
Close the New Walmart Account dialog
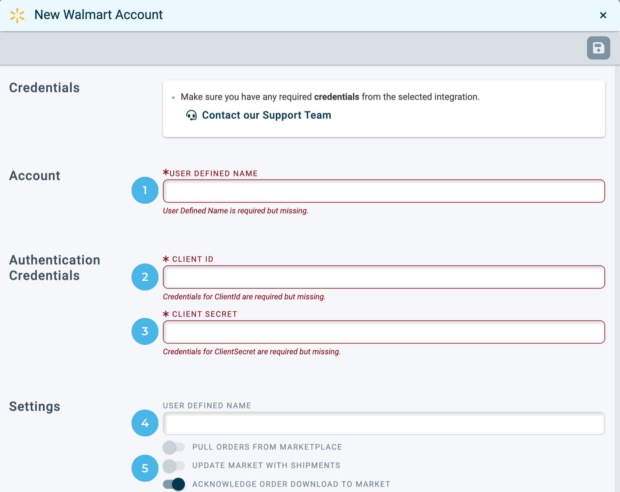point(603,15)
